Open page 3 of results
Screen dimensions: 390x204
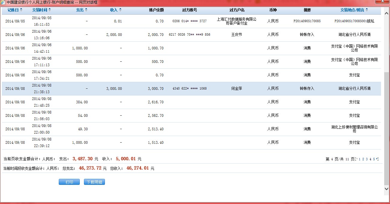coord(367,159)
